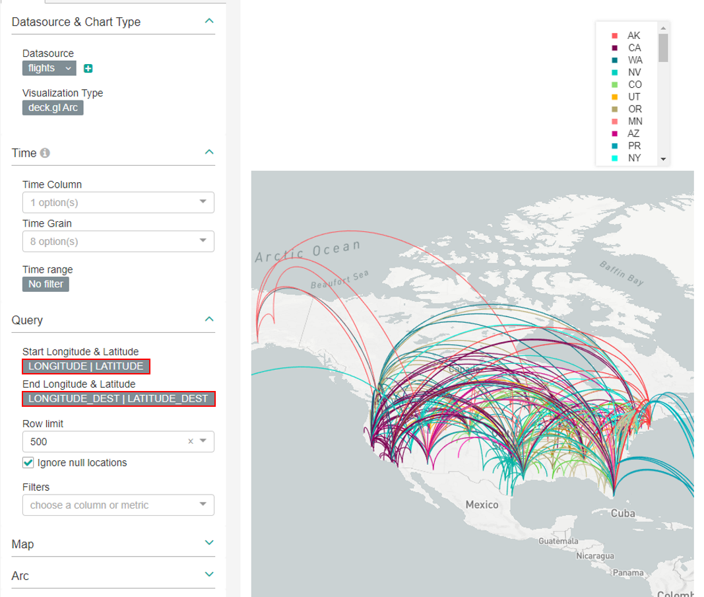Image resolution: width=704 pixels, height=597 pixels.
Task: Toggle the Ignore null locations checkbox
Action: (28, 463)
